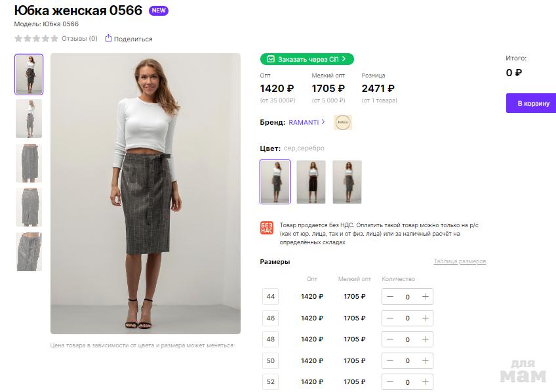
Task: View the third skirt close-up thumbnail
Action: pos(29,163)
